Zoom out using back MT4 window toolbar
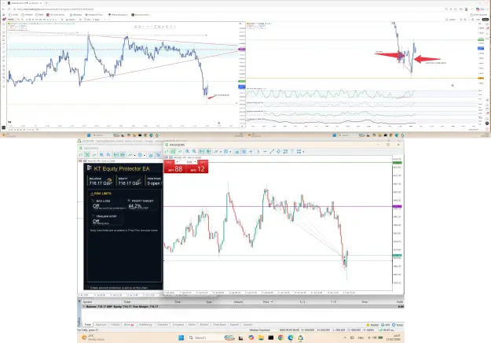This screenshot has height=343, width=491. tap(108, 154)
